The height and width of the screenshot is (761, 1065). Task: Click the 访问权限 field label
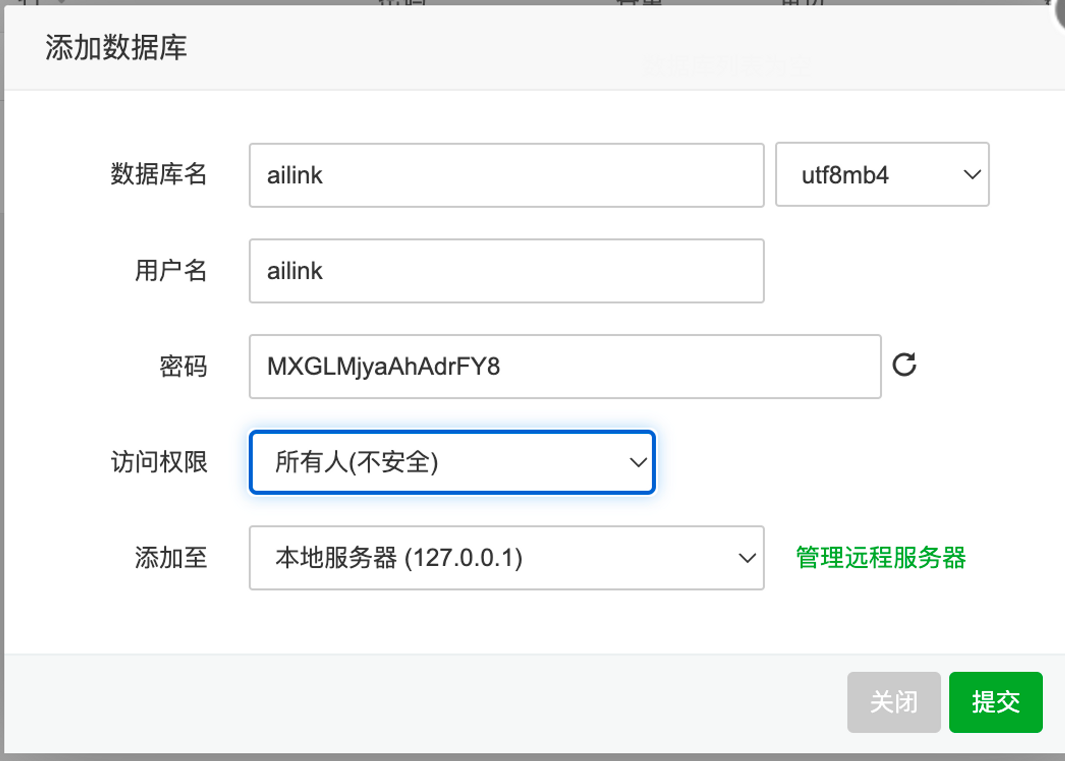pos(159,461)
